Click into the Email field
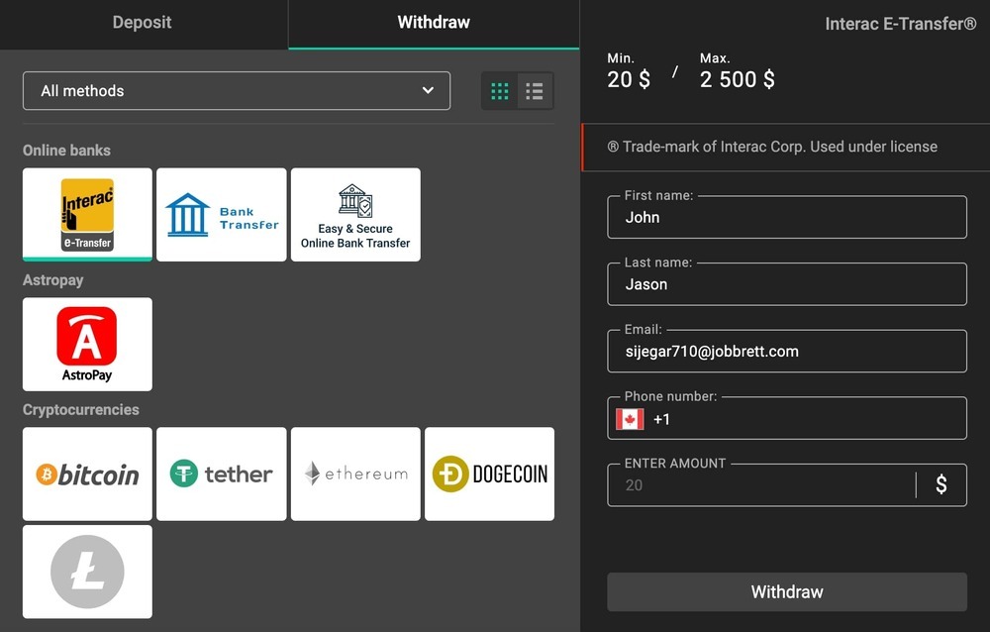This screenshot has width=990, height=632. 787,352
